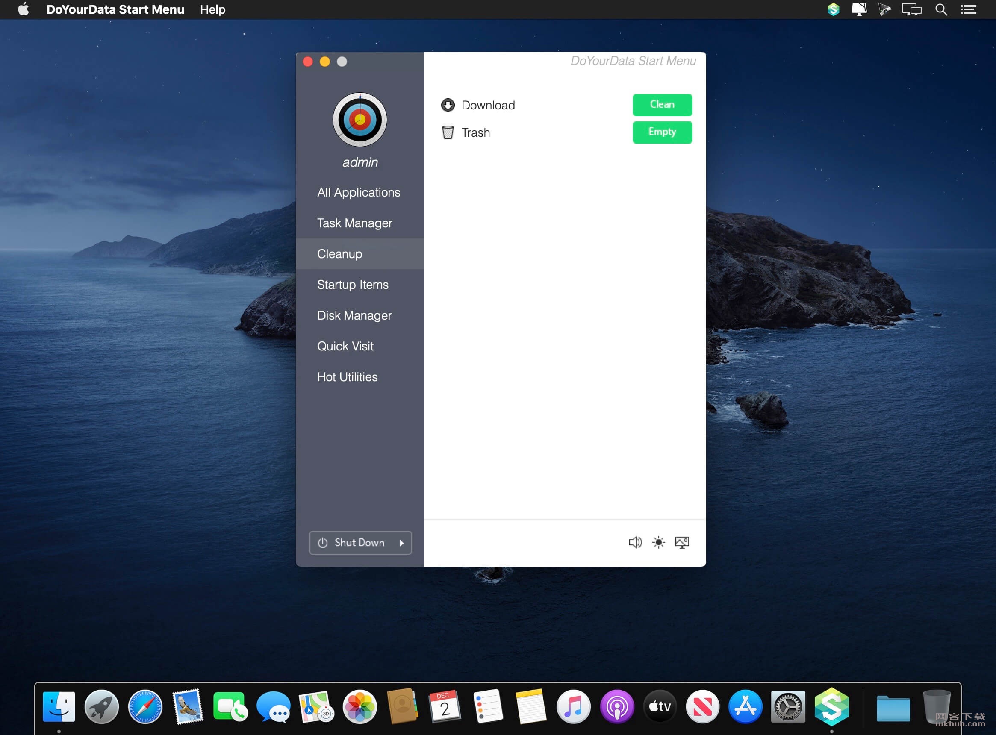Close the window with red button
996x735 pixels.
307,62
